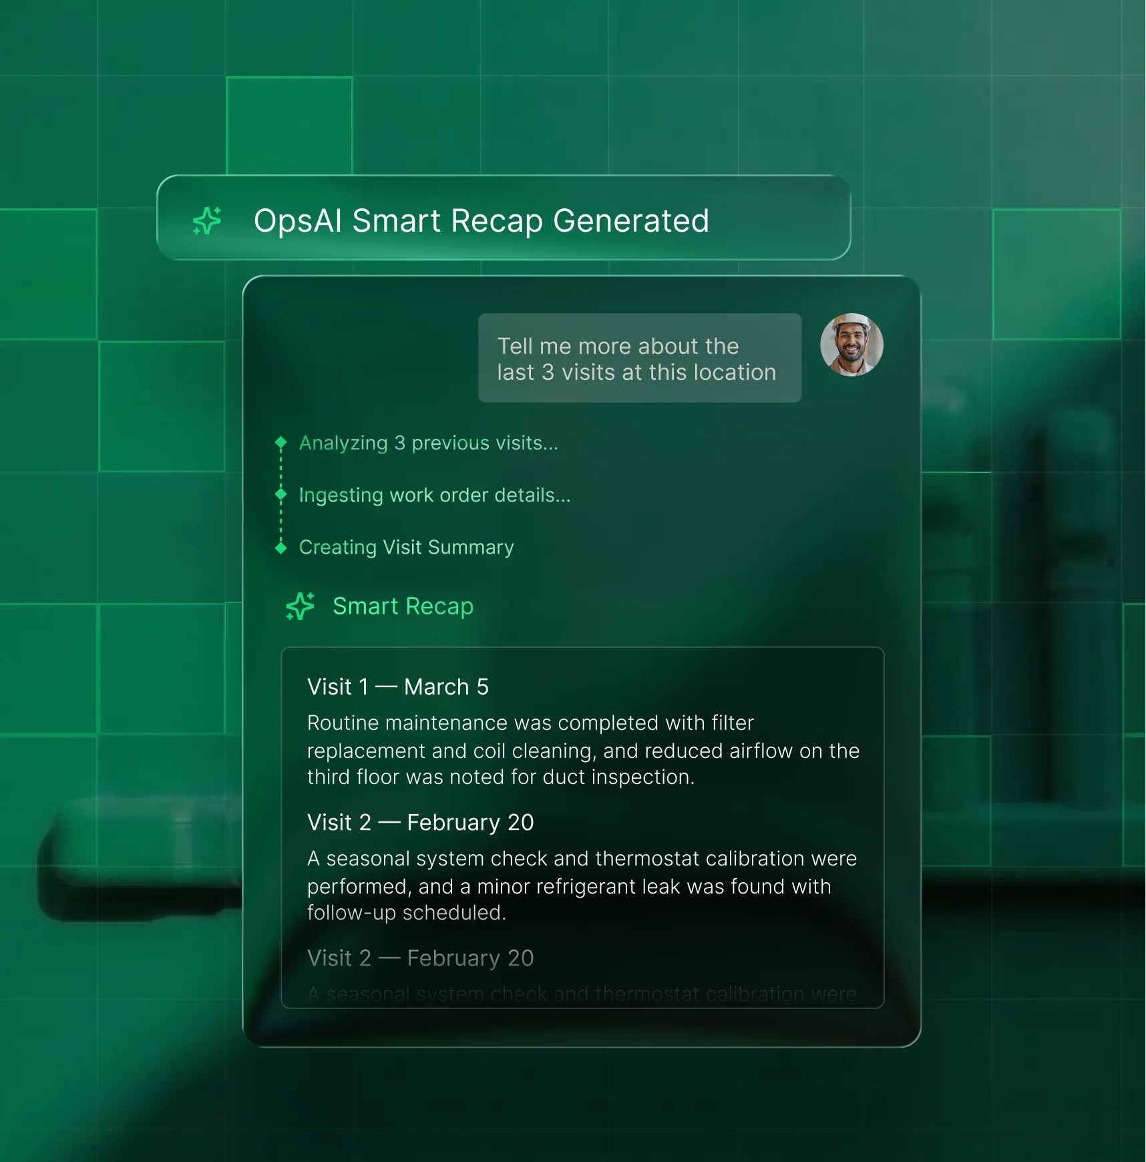The image size is (1146, 1162).
Task: Select the bright 'Visit 2 — February 20' heading
Action: point(421,822)
